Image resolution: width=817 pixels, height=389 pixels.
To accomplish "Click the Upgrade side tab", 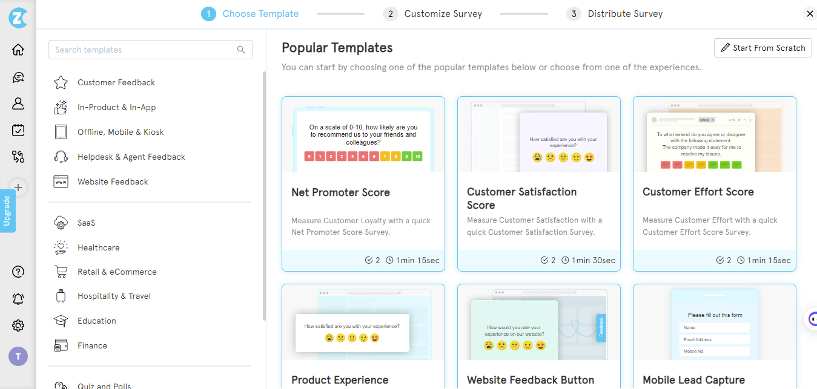I will tap(7, 211).
